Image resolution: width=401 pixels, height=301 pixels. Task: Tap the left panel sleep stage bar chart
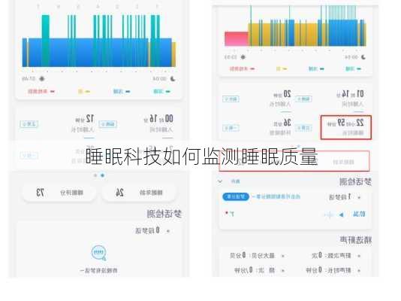(99, 41)
